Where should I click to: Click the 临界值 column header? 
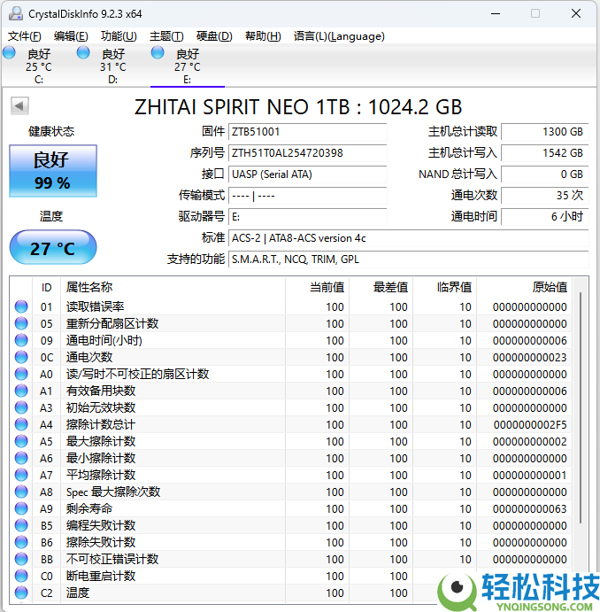(445, 287)
